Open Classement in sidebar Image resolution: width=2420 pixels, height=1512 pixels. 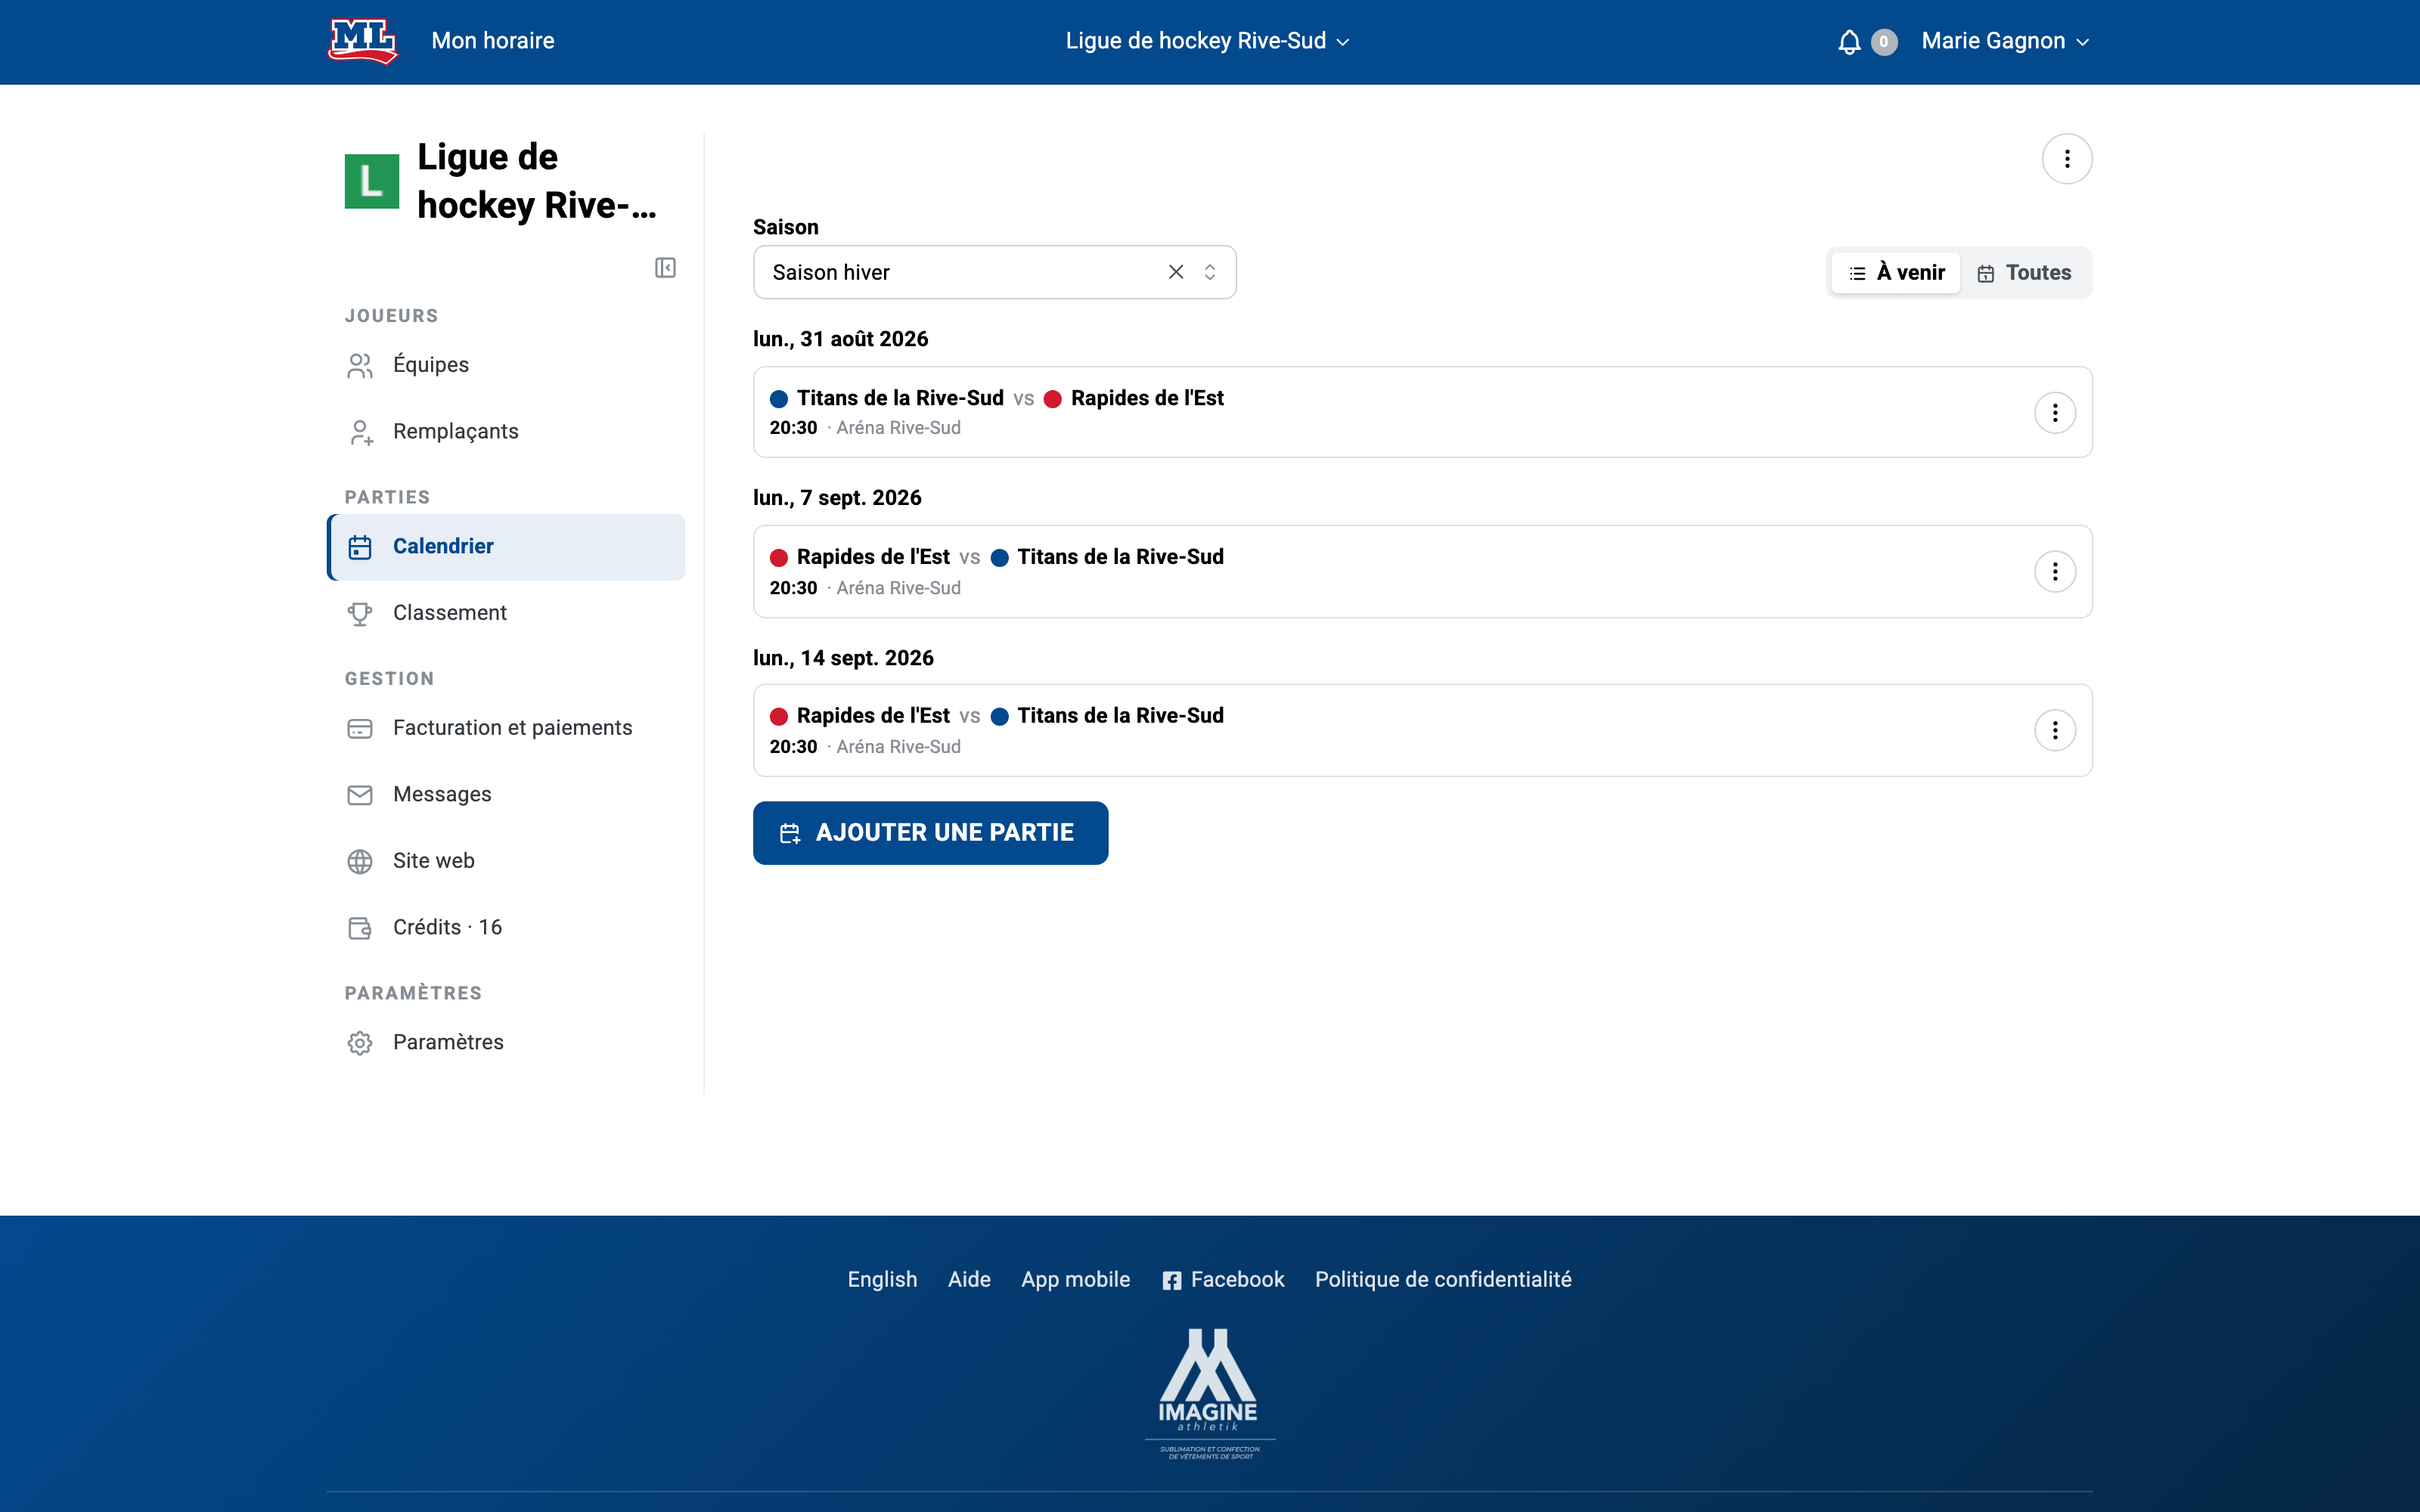[x=506, y=613]
